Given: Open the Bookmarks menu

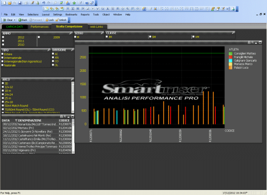Looking at the screenshot, I should point(71,15).
